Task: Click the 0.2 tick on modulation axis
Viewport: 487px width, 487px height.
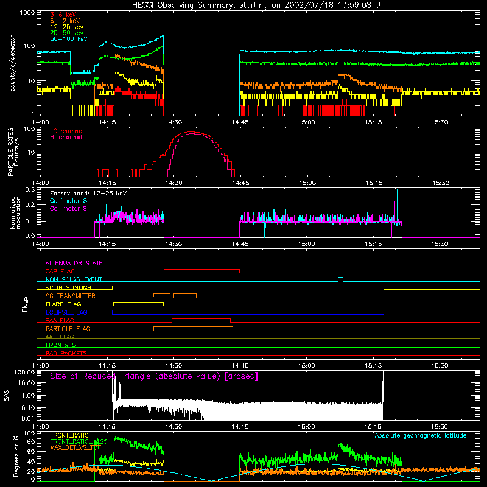Action: (x=30, y=205)
